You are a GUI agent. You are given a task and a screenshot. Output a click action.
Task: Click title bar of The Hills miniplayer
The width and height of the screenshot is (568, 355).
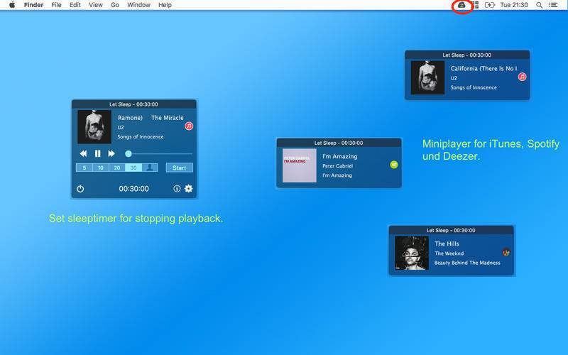pyautogui.click(x=451, y=230)
